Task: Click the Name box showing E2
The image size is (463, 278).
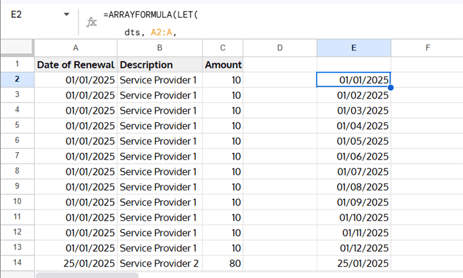Action: click(16, 15)
